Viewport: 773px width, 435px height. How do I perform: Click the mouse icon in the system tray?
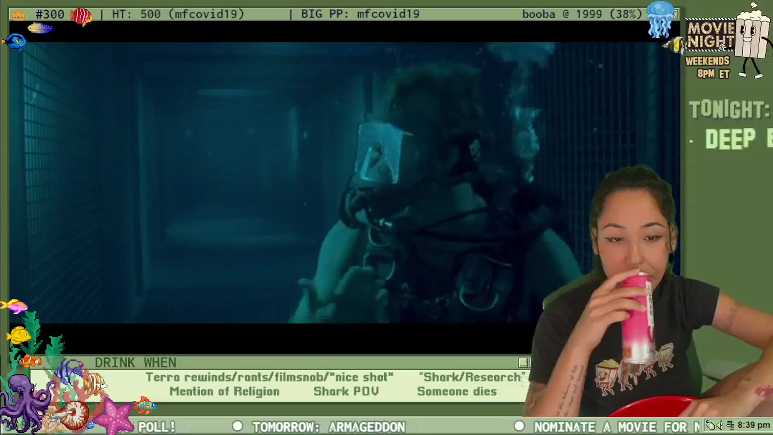coord(711,425)
